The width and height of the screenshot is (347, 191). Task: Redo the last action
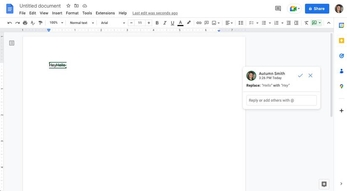tap(18, 23)
